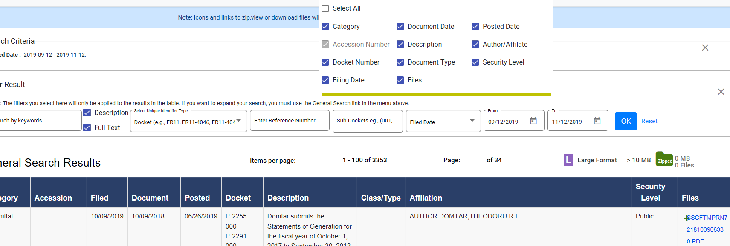Screen dimensions: 730x246
Task: Toggle the Security Level checkbox
Action: [x=475, y=62]
